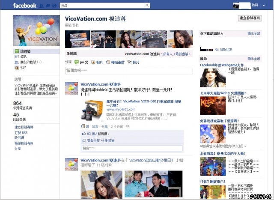Open Facebook annual Webgame ad title

point(222,65)
